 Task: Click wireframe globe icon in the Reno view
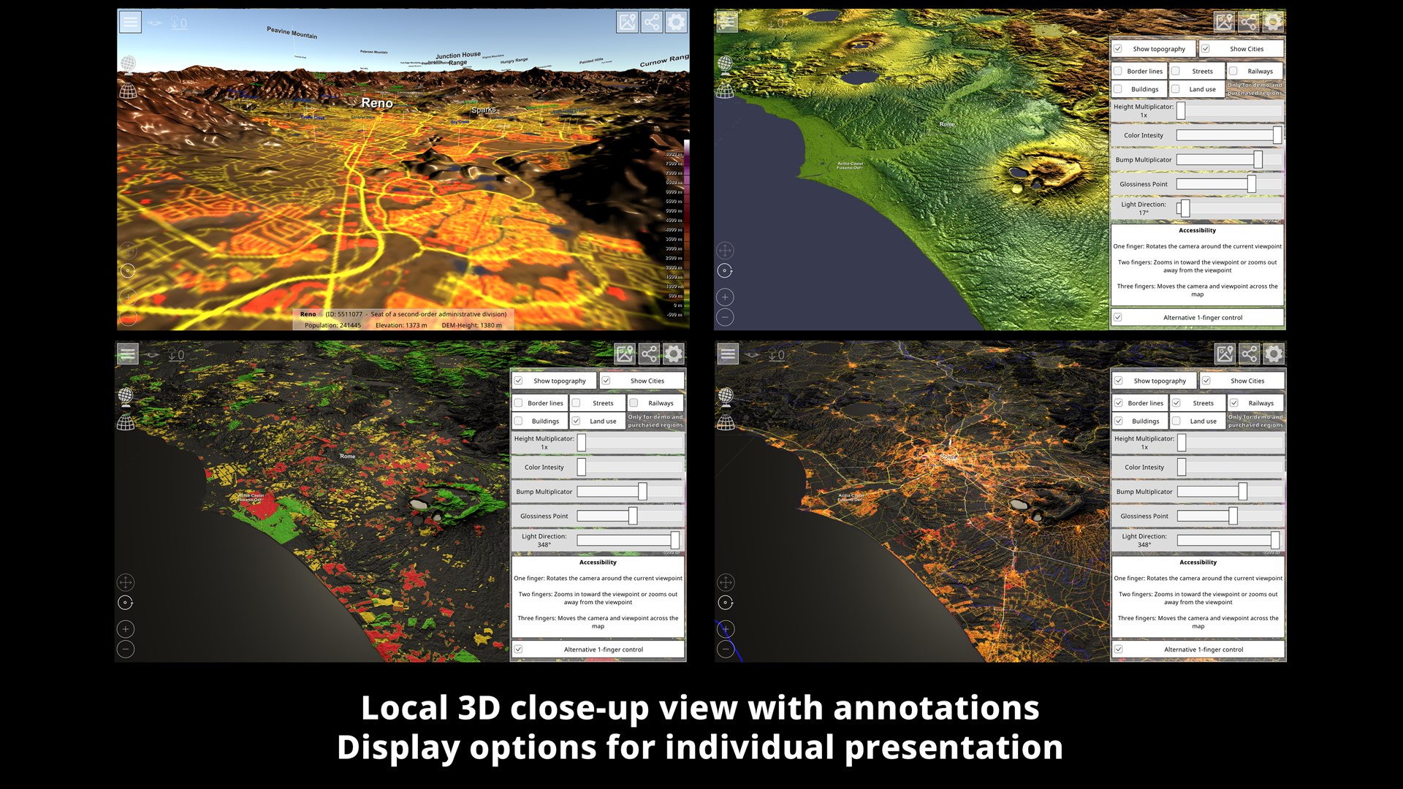coord(128,91)
